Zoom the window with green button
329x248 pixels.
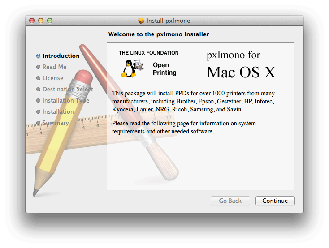(50, 21)
